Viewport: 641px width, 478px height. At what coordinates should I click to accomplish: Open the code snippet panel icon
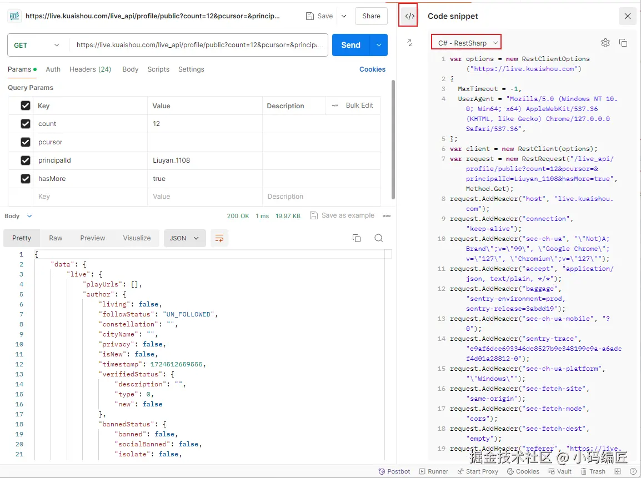pyautogui.click(x=409, y=16)
